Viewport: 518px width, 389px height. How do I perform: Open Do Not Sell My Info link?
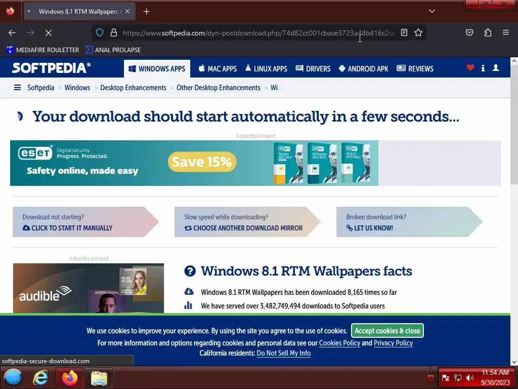tap(283, 353)
